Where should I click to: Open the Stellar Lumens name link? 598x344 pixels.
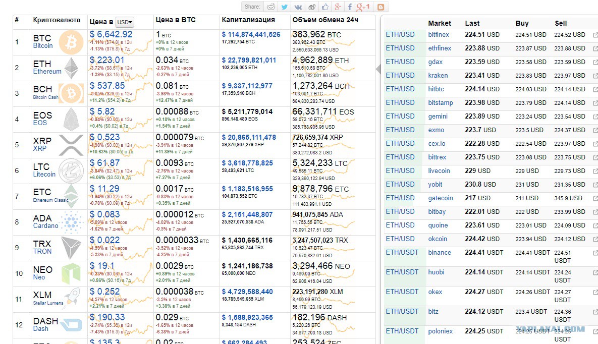pos(48,303)
